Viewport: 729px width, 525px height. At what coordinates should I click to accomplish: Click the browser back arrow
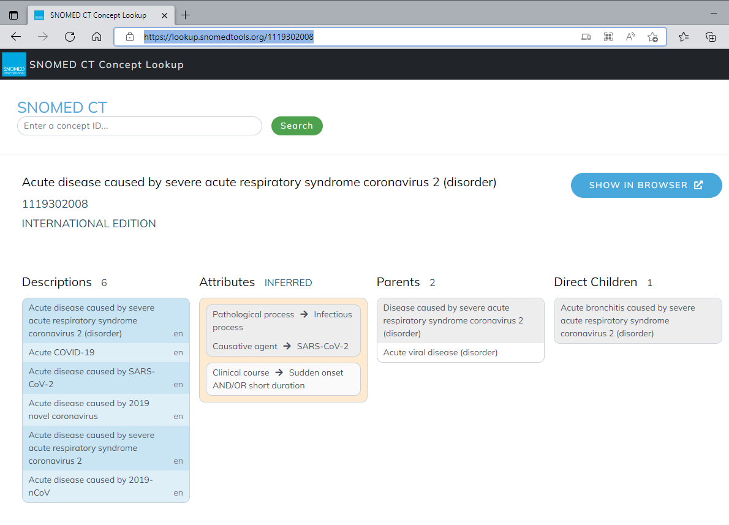[x=16, y=37]
